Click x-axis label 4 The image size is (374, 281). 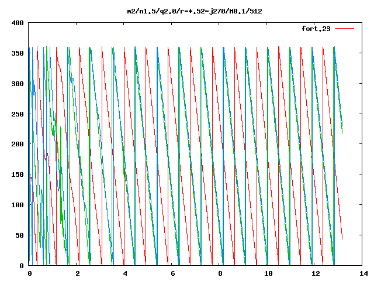coord(125,273)
